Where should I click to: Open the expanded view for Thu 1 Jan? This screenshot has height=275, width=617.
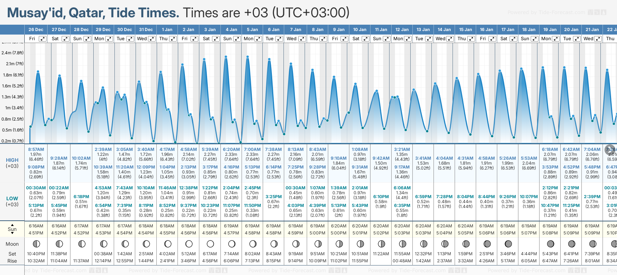coord(173,39)
